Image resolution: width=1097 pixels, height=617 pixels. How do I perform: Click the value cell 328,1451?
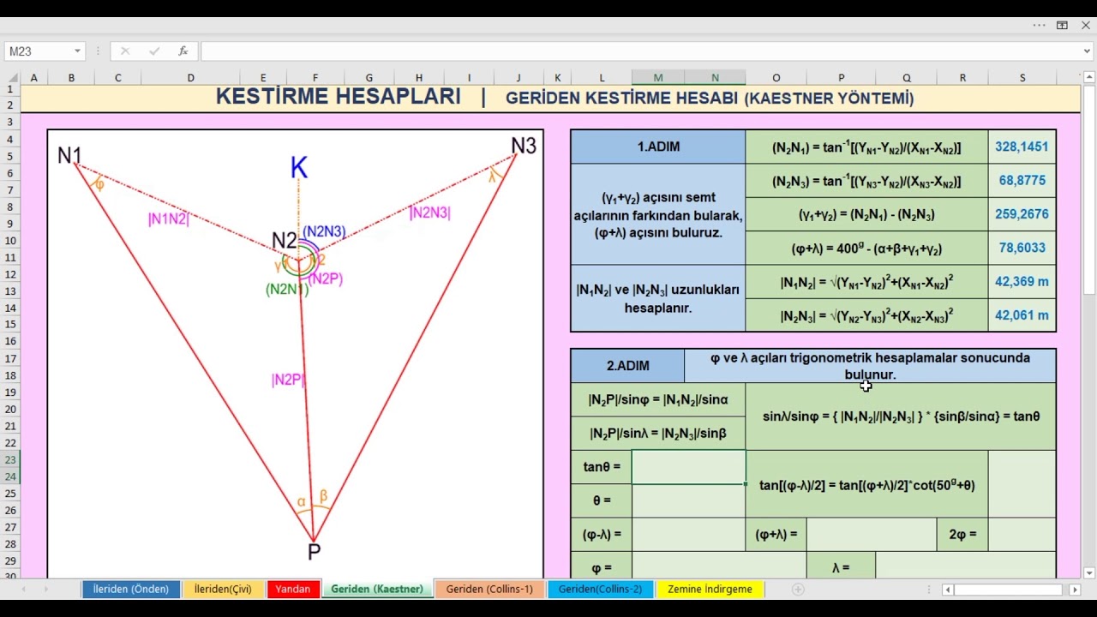1022,147
